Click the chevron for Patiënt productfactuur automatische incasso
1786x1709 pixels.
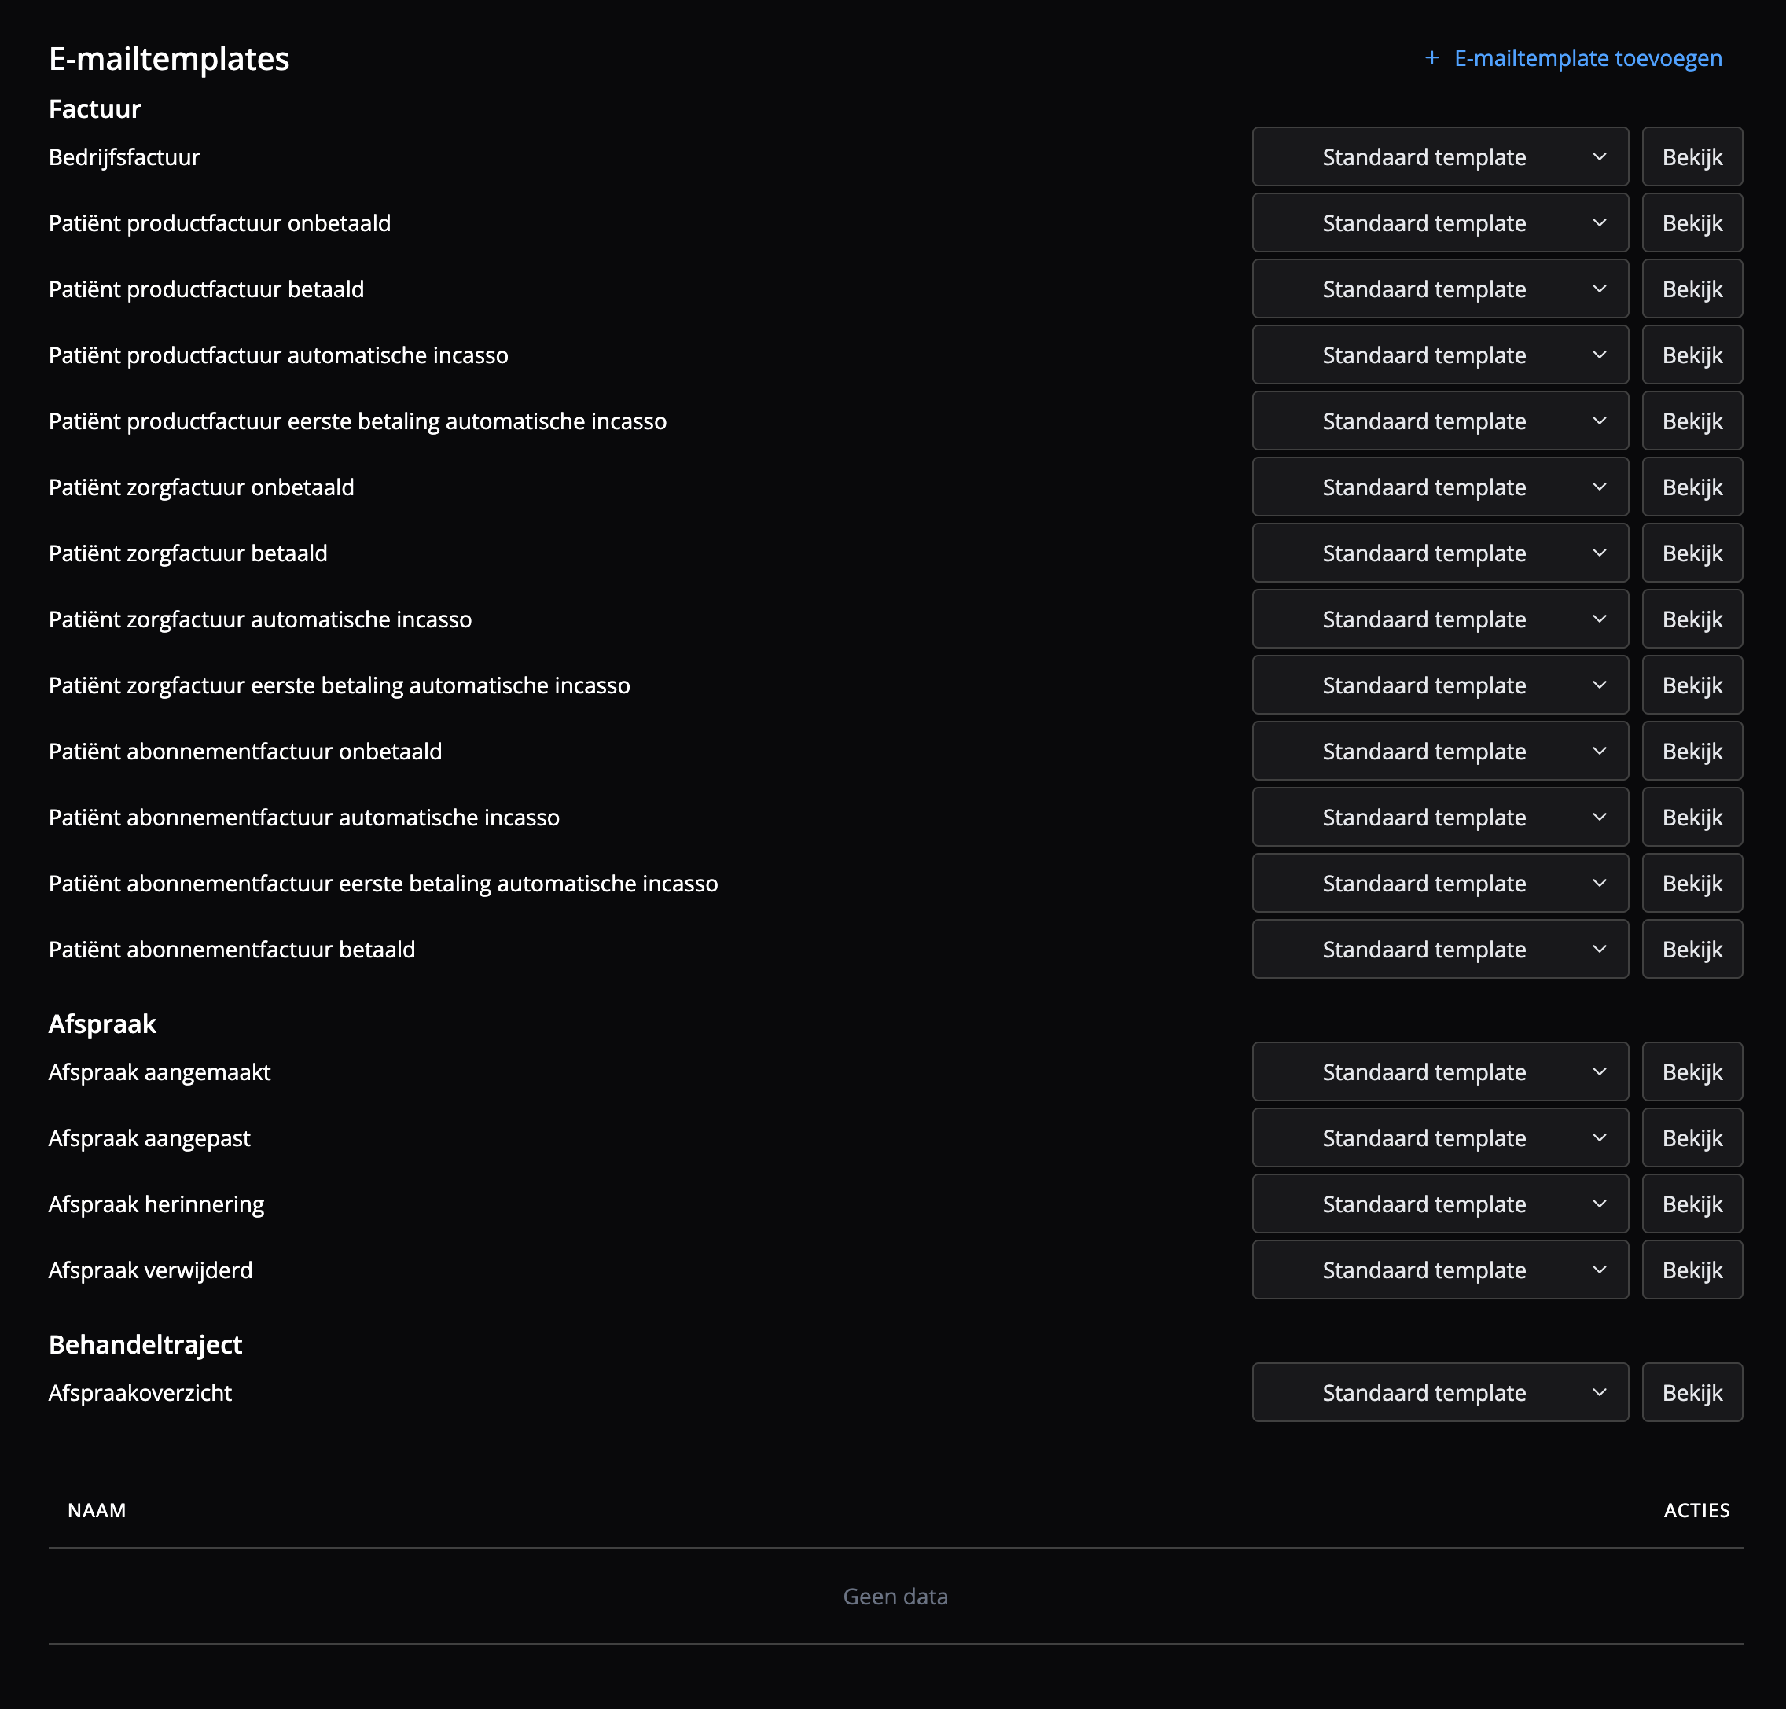click(1598, 355)
